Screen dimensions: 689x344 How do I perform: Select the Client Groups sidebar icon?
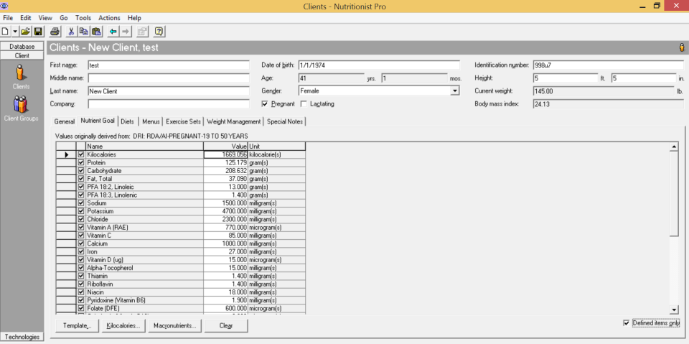[21, 104]
